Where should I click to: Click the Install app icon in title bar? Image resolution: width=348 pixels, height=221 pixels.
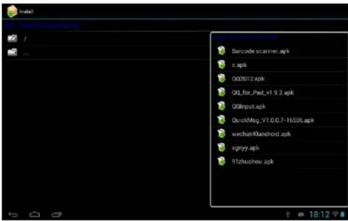coord(12,11)
